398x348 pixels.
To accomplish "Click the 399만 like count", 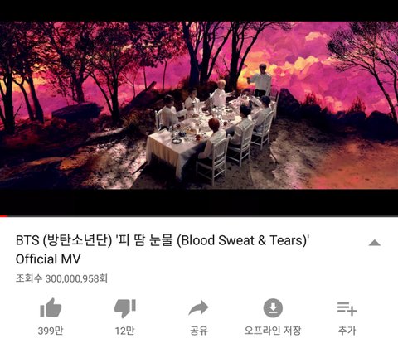I will point(51,331).
